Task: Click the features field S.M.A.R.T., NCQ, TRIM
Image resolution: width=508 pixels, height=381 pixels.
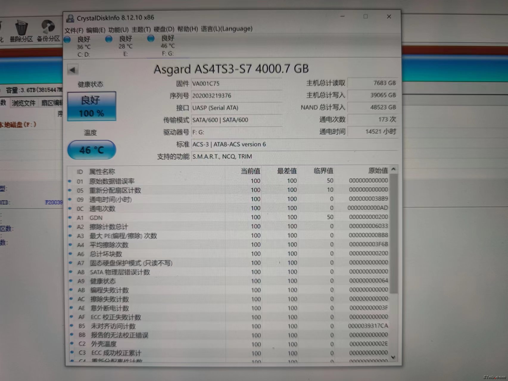Action: tap(294, 157)
